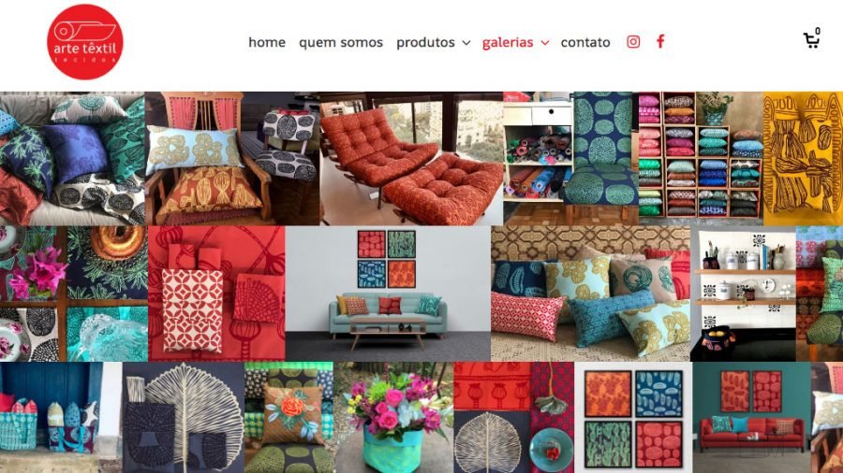Select the galerias menu label
The height and width of the screenshot is (473, 843).
508,42
